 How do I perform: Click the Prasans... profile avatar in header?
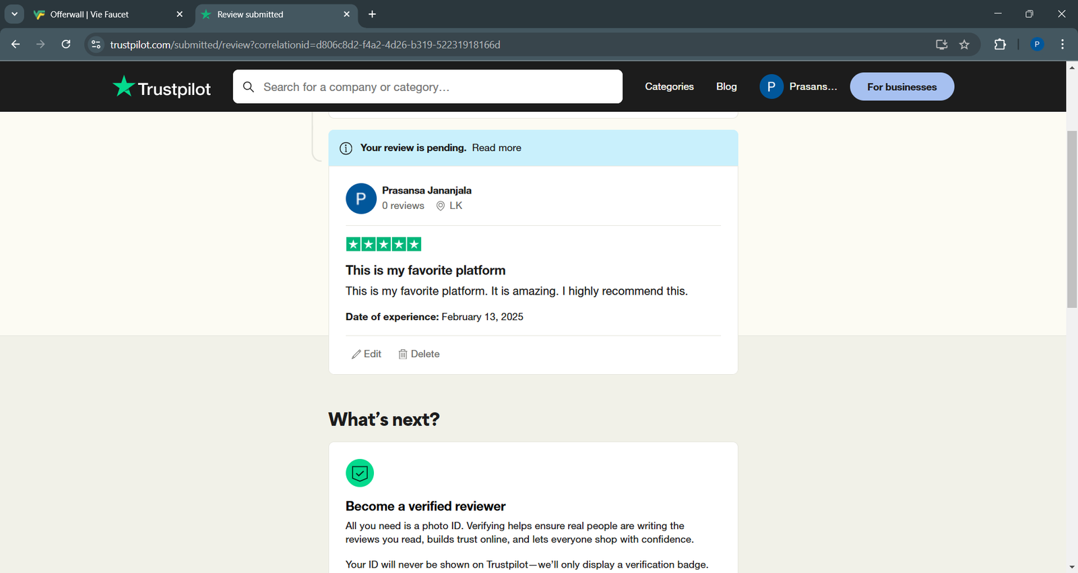[771, 87]
